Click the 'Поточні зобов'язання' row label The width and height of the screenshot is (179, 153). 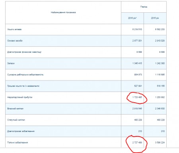click(x=18, y=143)
